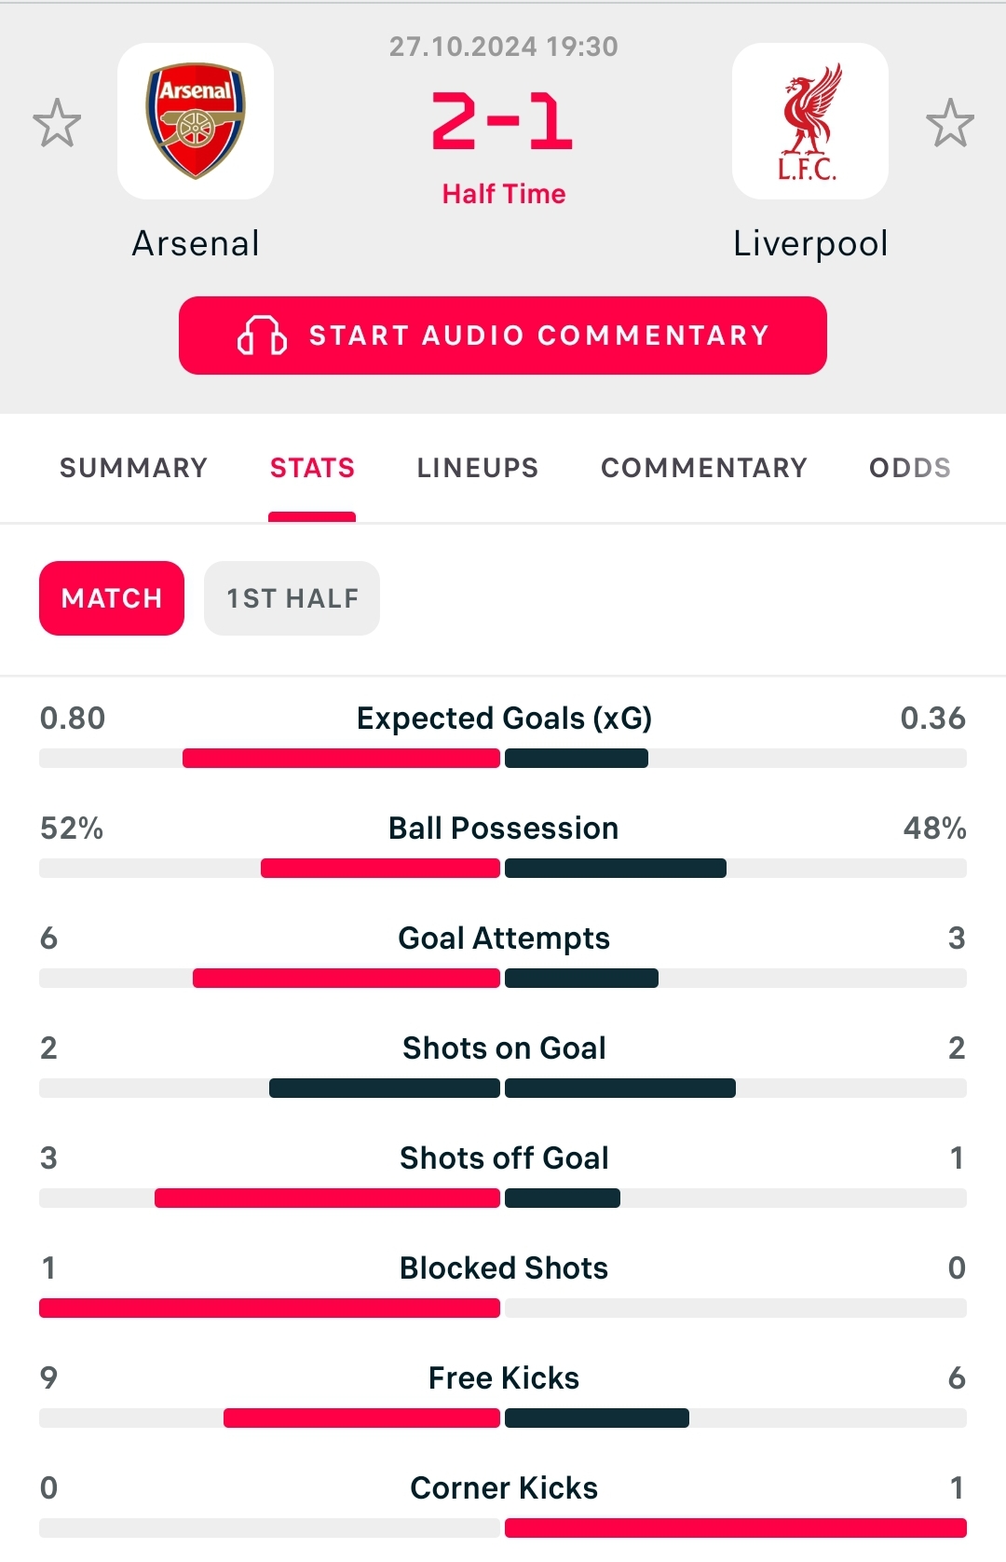Image resolution: width=1006 pixels, height=1562 pixels.
Task: Favorite Arsenal with the star icon
Action: [57, 122]
